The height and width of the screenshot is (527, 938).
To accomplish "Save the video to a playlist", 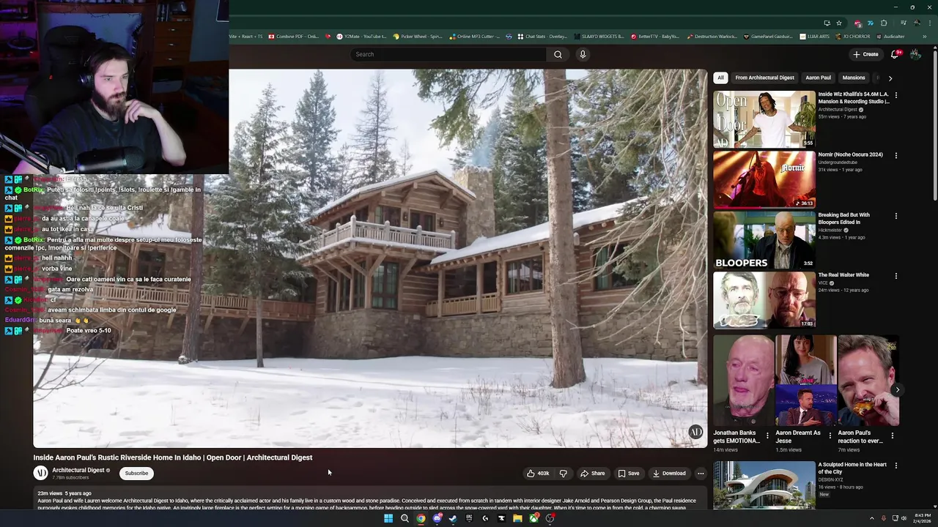I will [x=629, y=474].
